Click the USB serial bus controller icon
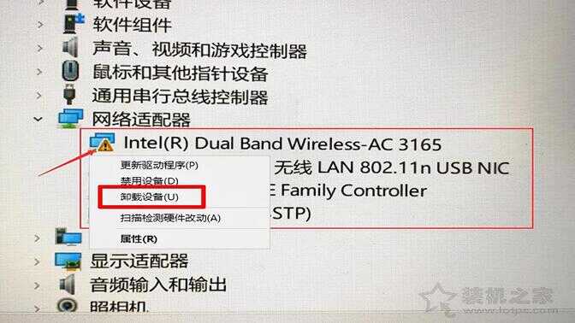The height and width of the screenshot is (323, 575). tap(69, 95)
